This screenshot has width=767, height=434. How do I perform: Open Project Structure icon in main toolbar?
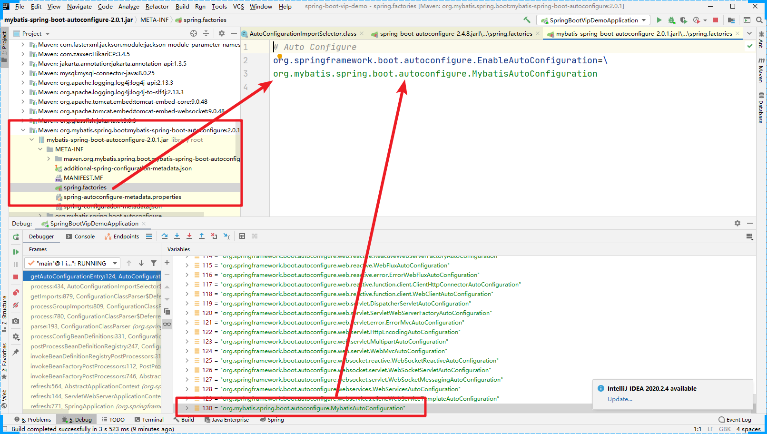[x=731, y=20]
